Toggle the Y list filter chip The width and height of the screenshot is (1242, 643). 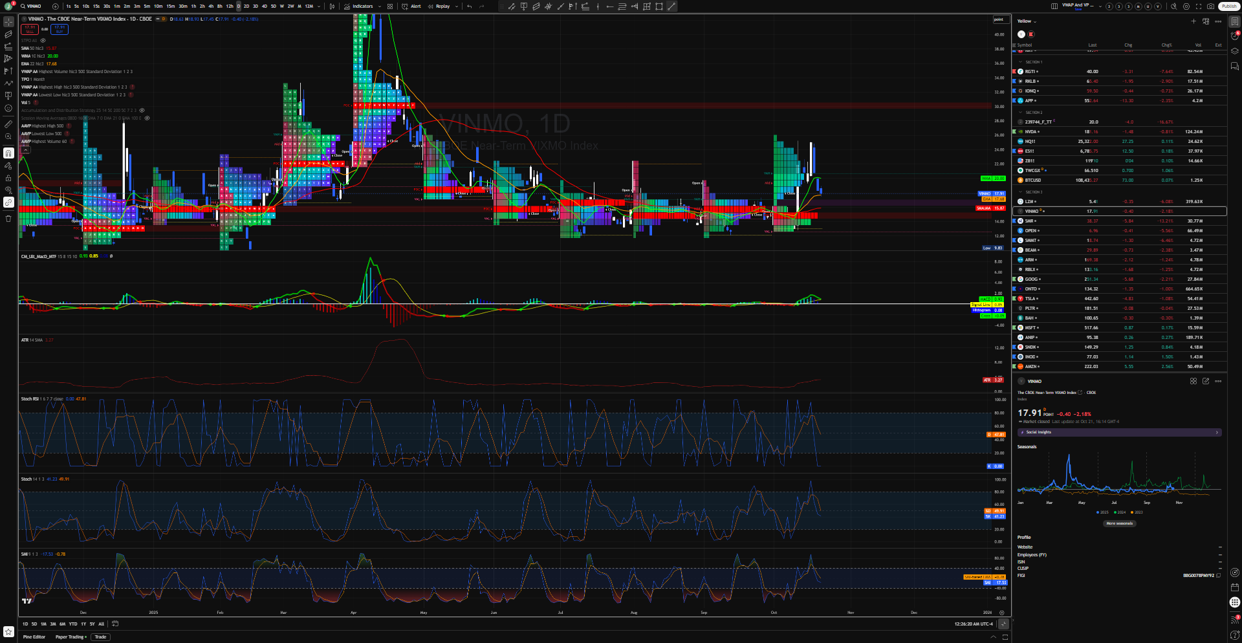click(1021, 34)
